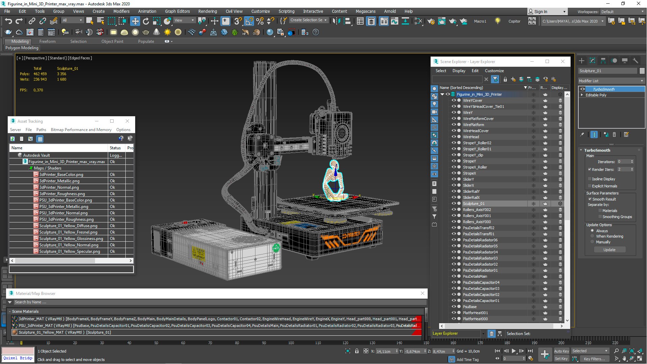Expand the Editable Poly modifier entry
Screen dimensions: 647x364
[x=582, y=95]
